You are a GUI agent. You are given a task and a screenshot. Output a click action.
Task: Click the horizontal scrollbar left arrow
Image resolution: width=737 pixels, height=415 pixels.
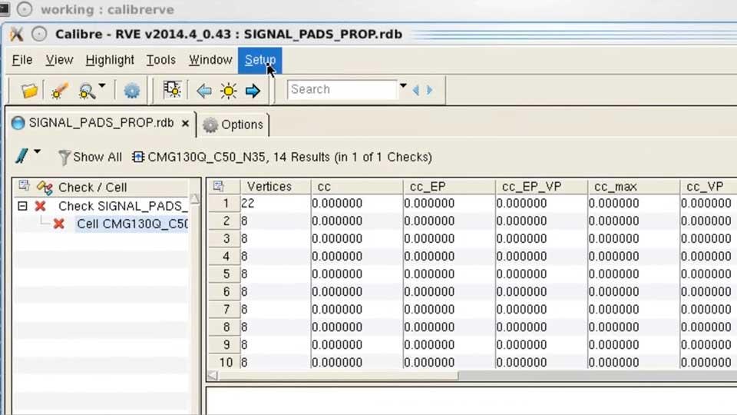213,376
